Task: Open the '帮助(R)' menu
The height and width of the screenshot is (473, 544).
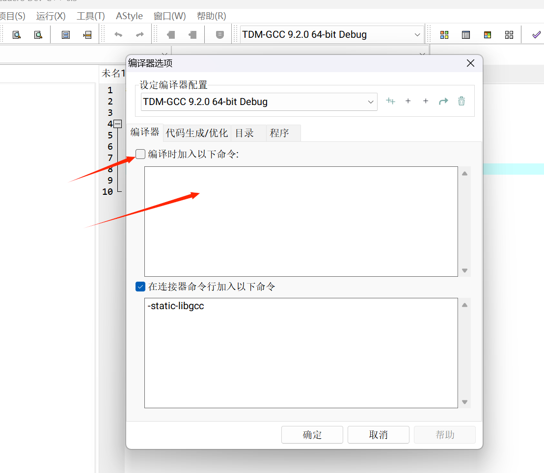Action: [211, 16]
